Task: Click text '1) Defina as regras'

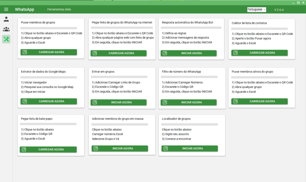Action: pos(174,33)
